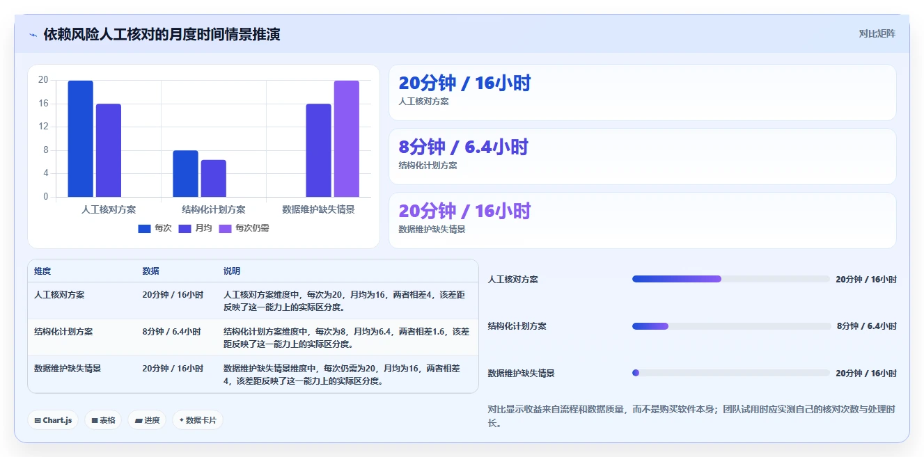924x457 pixels.
Task: Click the 维度 table column header
Action: click(x=42, y=271)
